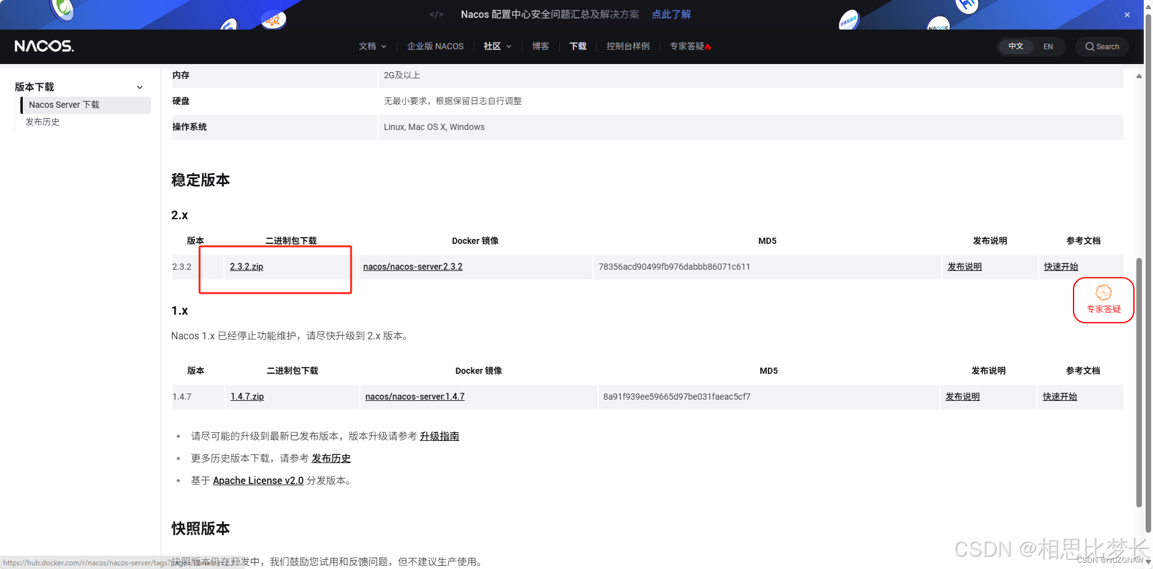
Task: Open the 发布历史 link in bullet list
Action: 331,458
